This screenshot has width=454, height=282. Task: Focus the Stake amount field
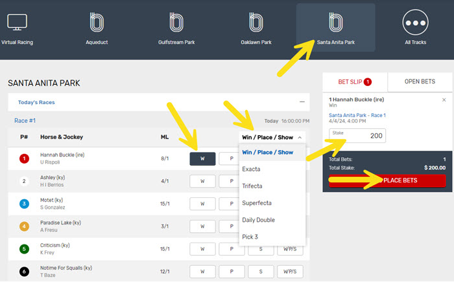(357, 135)
